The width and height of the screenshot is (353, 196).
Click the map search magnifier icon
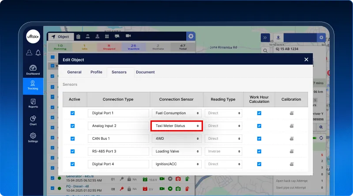point(266,51)
